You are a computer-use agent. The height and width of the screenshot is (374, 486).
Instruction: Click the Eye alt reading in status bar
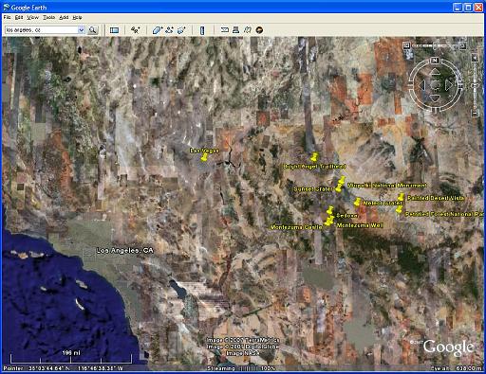pyautogui.click(x=457, y=368)
